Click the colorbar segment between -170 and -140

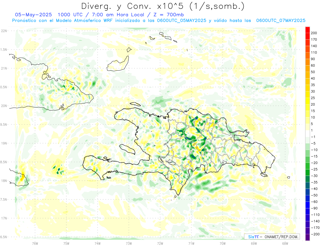(307, 224)
